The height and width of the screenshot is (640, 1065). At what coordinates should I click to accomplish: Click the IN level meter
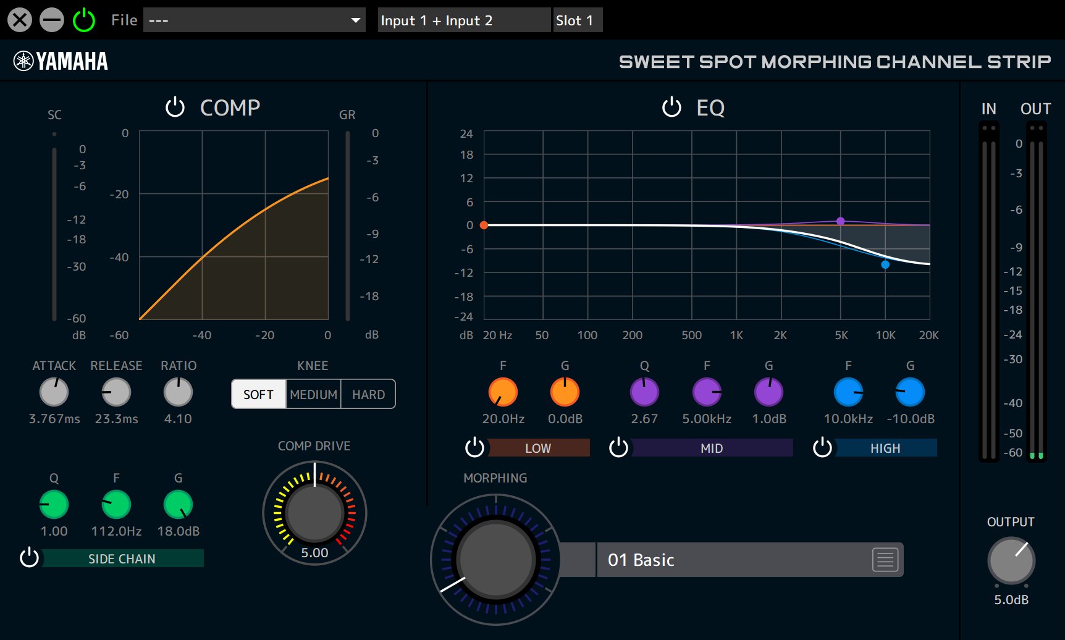989,292
